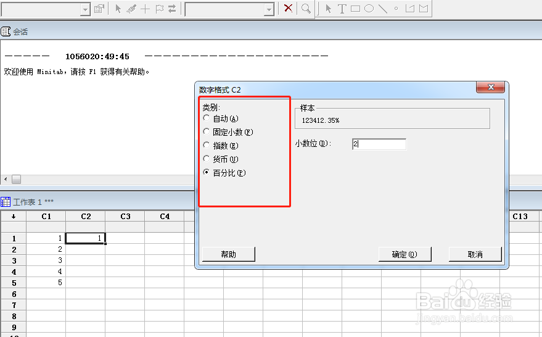The width and height of the screenshot is (542, 337).
Task: Select row header 5 in the worksheet
Action: click(14, 283)
